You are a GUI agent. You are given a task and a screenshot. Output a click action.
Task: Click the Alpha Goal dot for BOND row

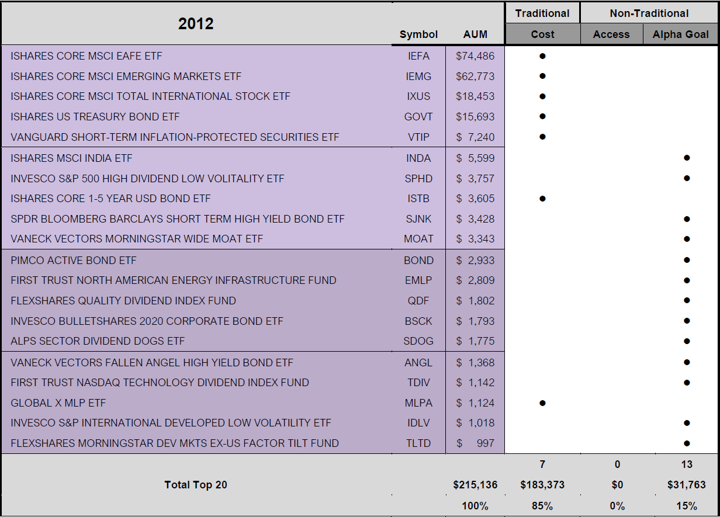pos(687,260)
